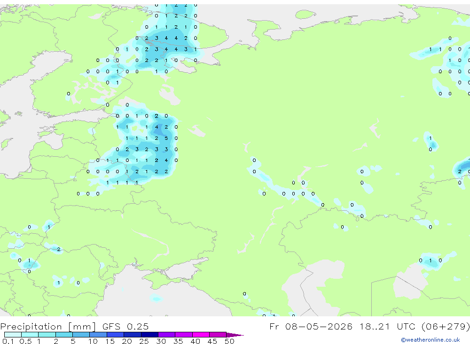Choose the 20–25 mm dark blue swatch
This screenshot has width=470, height=344.
(x=133, y=335)
